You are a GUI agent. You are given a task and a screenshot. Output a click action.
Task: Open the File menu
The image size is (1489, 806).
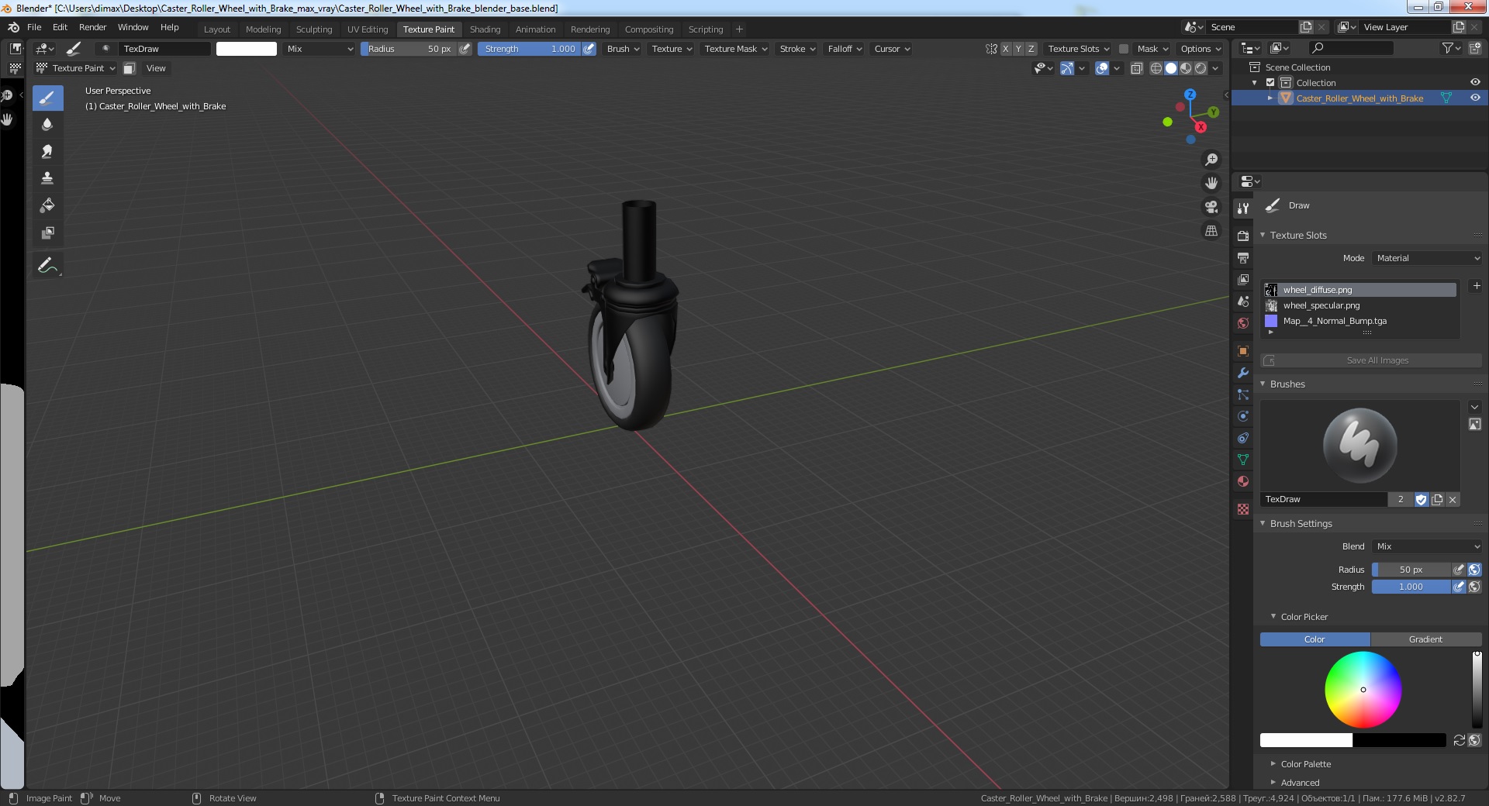click(34, 27)
